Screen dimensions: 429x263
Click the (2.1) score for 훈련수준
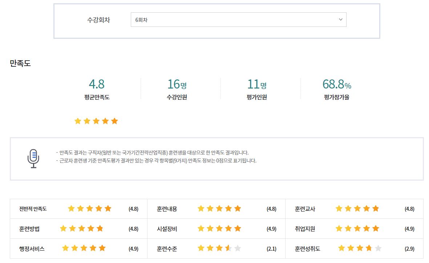point(271,249)
